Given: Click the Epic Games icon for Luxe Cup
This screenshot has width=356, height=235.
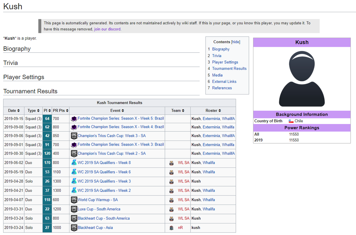Looking at the screenshot, I should (74, 209).
